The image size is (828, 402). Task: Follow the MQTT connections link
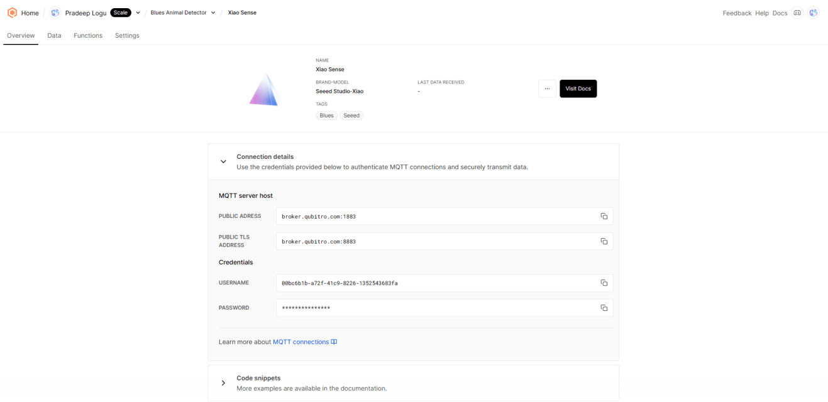pyautogui.click(x=301, y=342)
